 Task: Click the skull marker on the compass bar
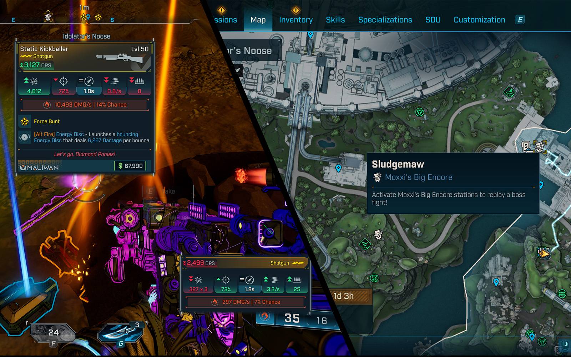click(x=48, y=16)
